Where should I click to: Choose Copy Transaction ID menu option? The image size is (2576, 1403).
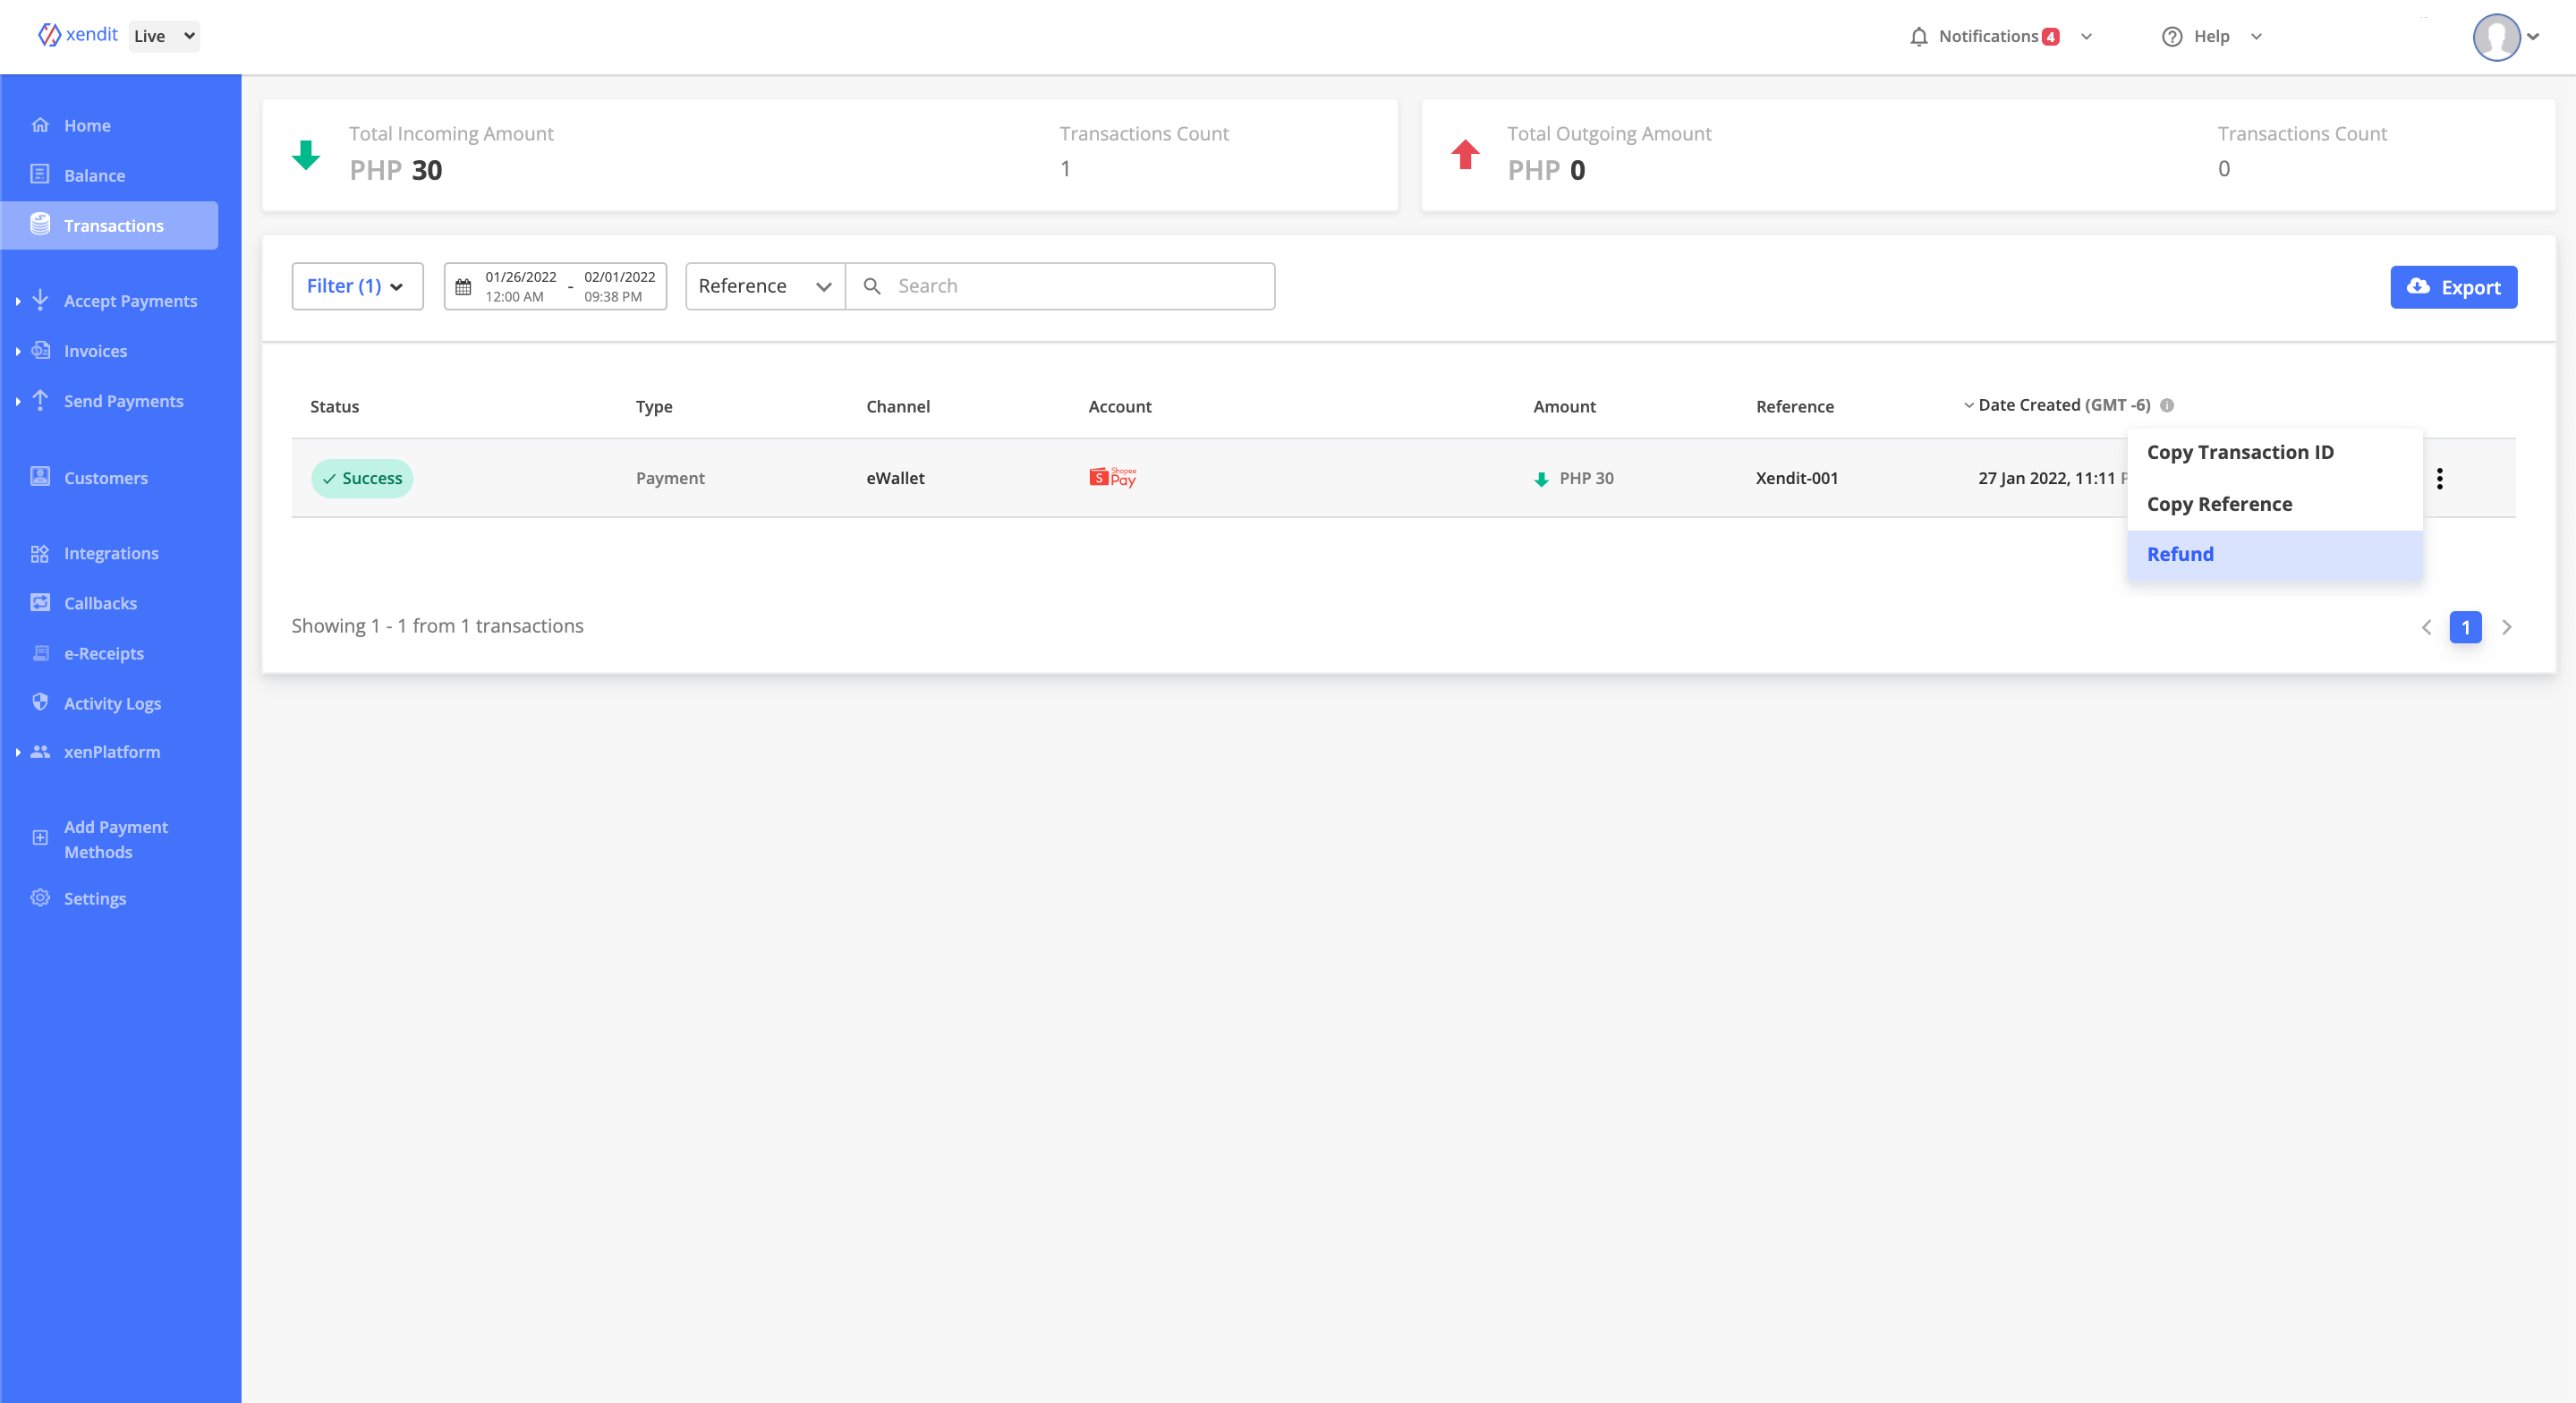point(2240,452)
